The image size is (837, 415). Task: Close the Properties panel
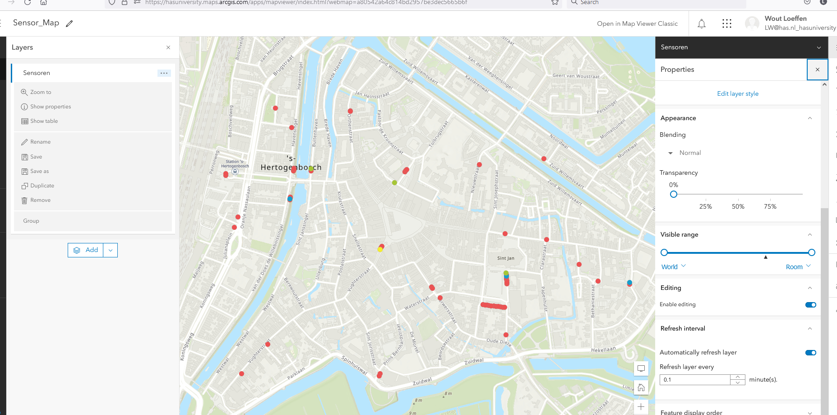pos(818,70)
